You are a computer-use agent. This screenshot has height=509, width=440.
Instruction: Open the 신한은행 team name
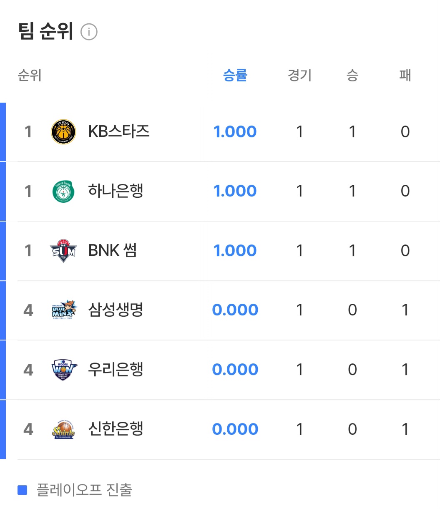pos(116,429)
